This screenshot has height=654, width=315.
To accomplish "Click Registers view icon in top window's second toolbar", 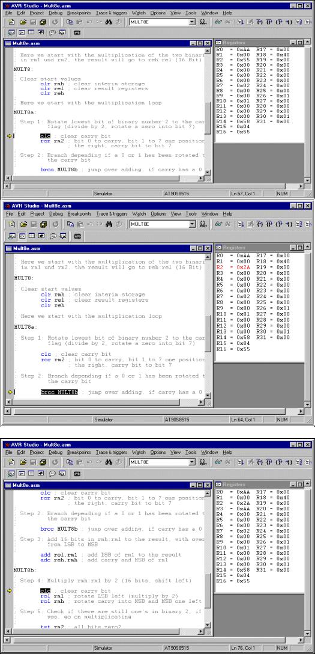I will (22, 32).
